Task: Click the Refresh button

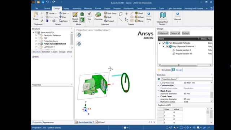Action: (x=186, y=33)
